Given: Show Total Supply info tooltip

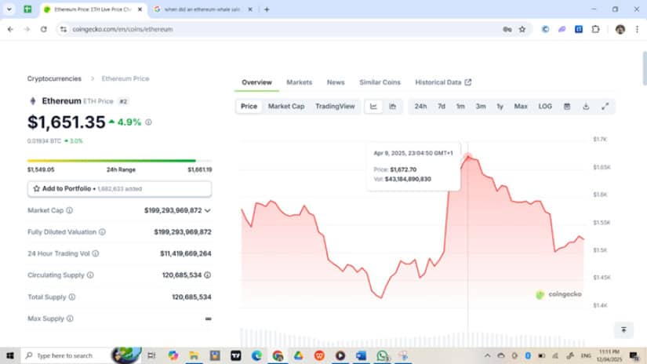Looking at the screenshot, I should pyautogui.click(x=72, y=297).
